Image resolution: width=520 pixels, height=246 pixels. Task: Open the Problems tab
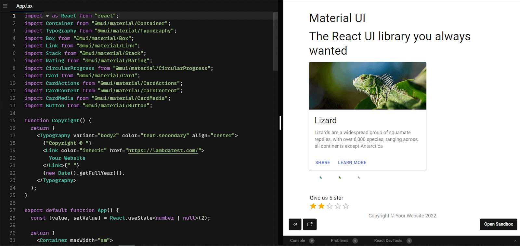pyautogui.click(x=340, y=241)
